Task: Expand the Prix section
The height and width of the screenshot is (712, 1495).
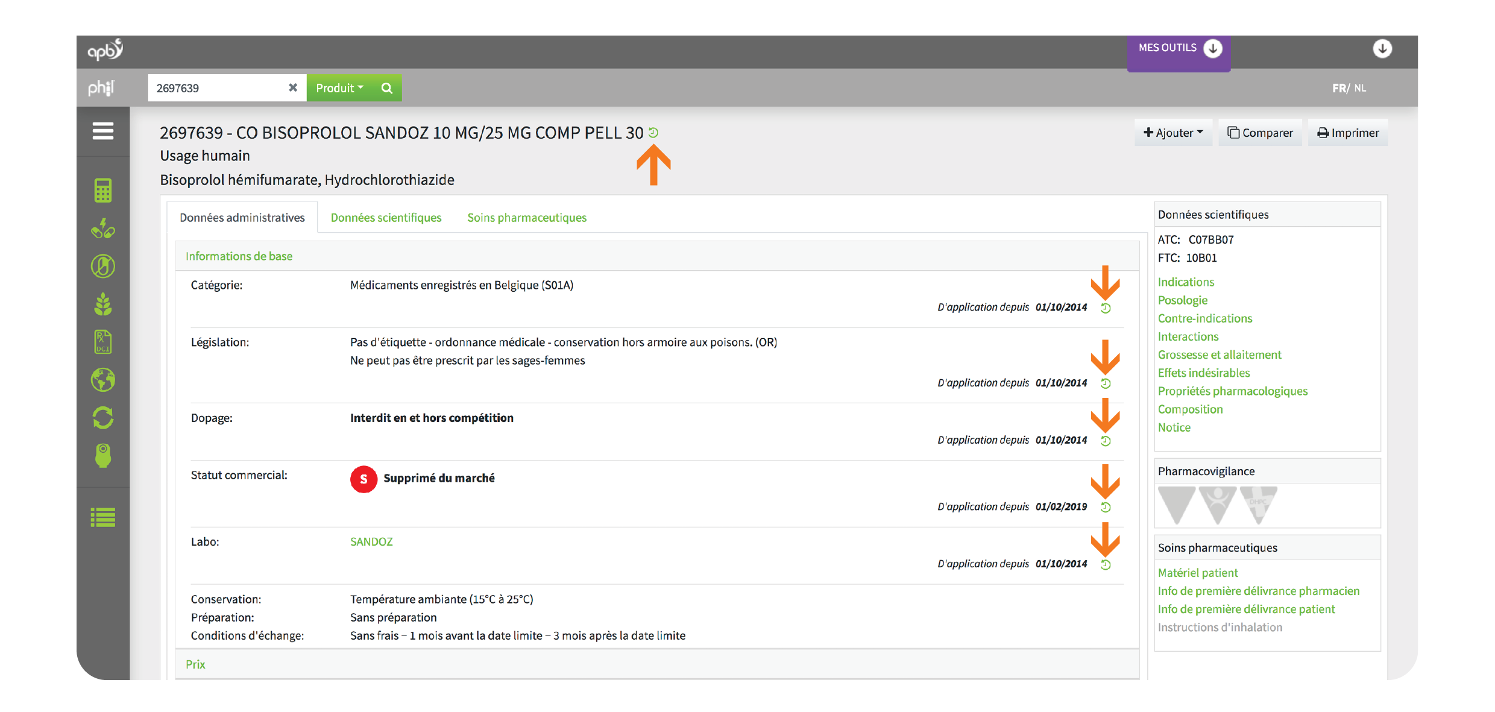Action: (195, 664)
